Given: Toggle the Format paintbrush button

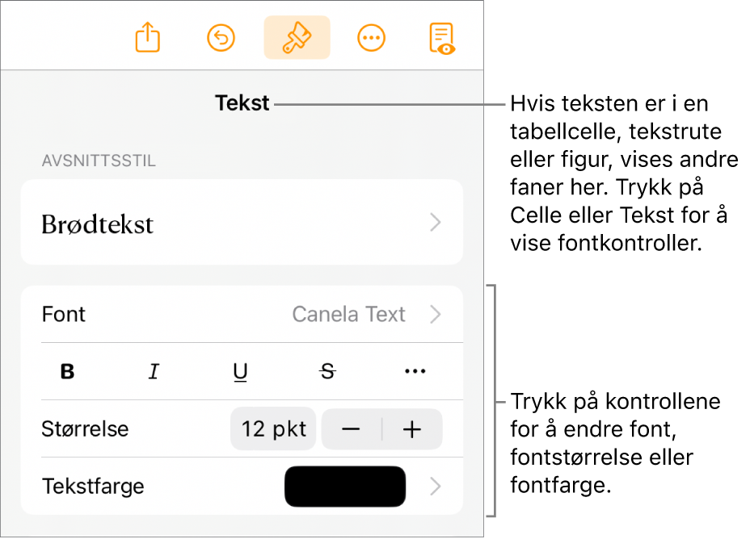Looking at the screenshot, I should 297,37.
